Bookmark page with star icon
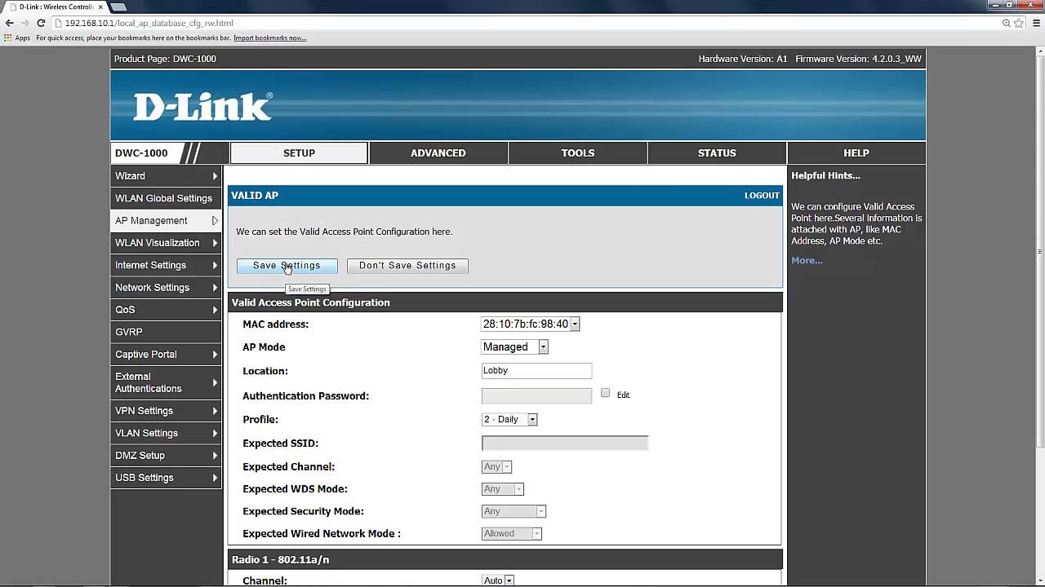The width and height of the screenshot is (1045, 587). coord(1019,23)
